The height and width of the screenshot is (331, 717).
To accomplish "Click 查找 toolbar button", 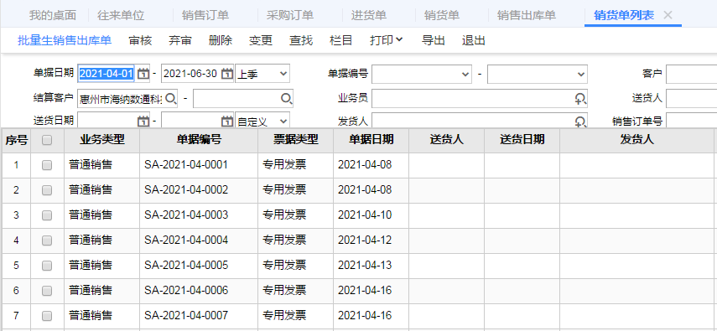I will [x=301, y=40].
